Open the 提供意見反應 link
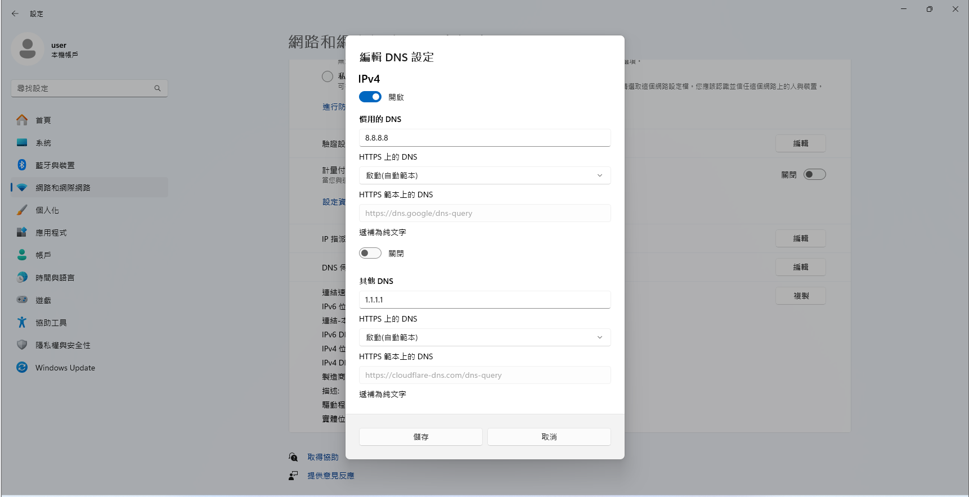 (331, 476)
